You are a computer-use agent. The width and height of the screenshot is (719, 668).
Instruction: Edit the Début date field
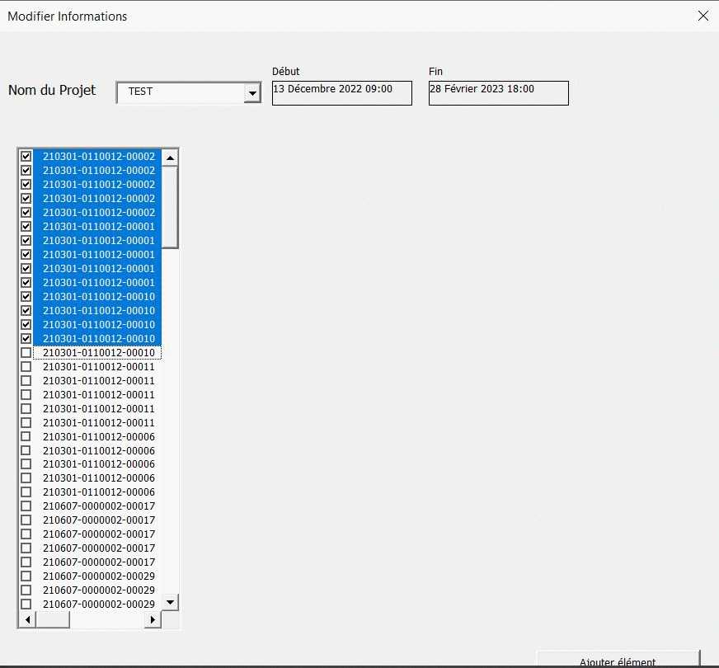point(341,93)
